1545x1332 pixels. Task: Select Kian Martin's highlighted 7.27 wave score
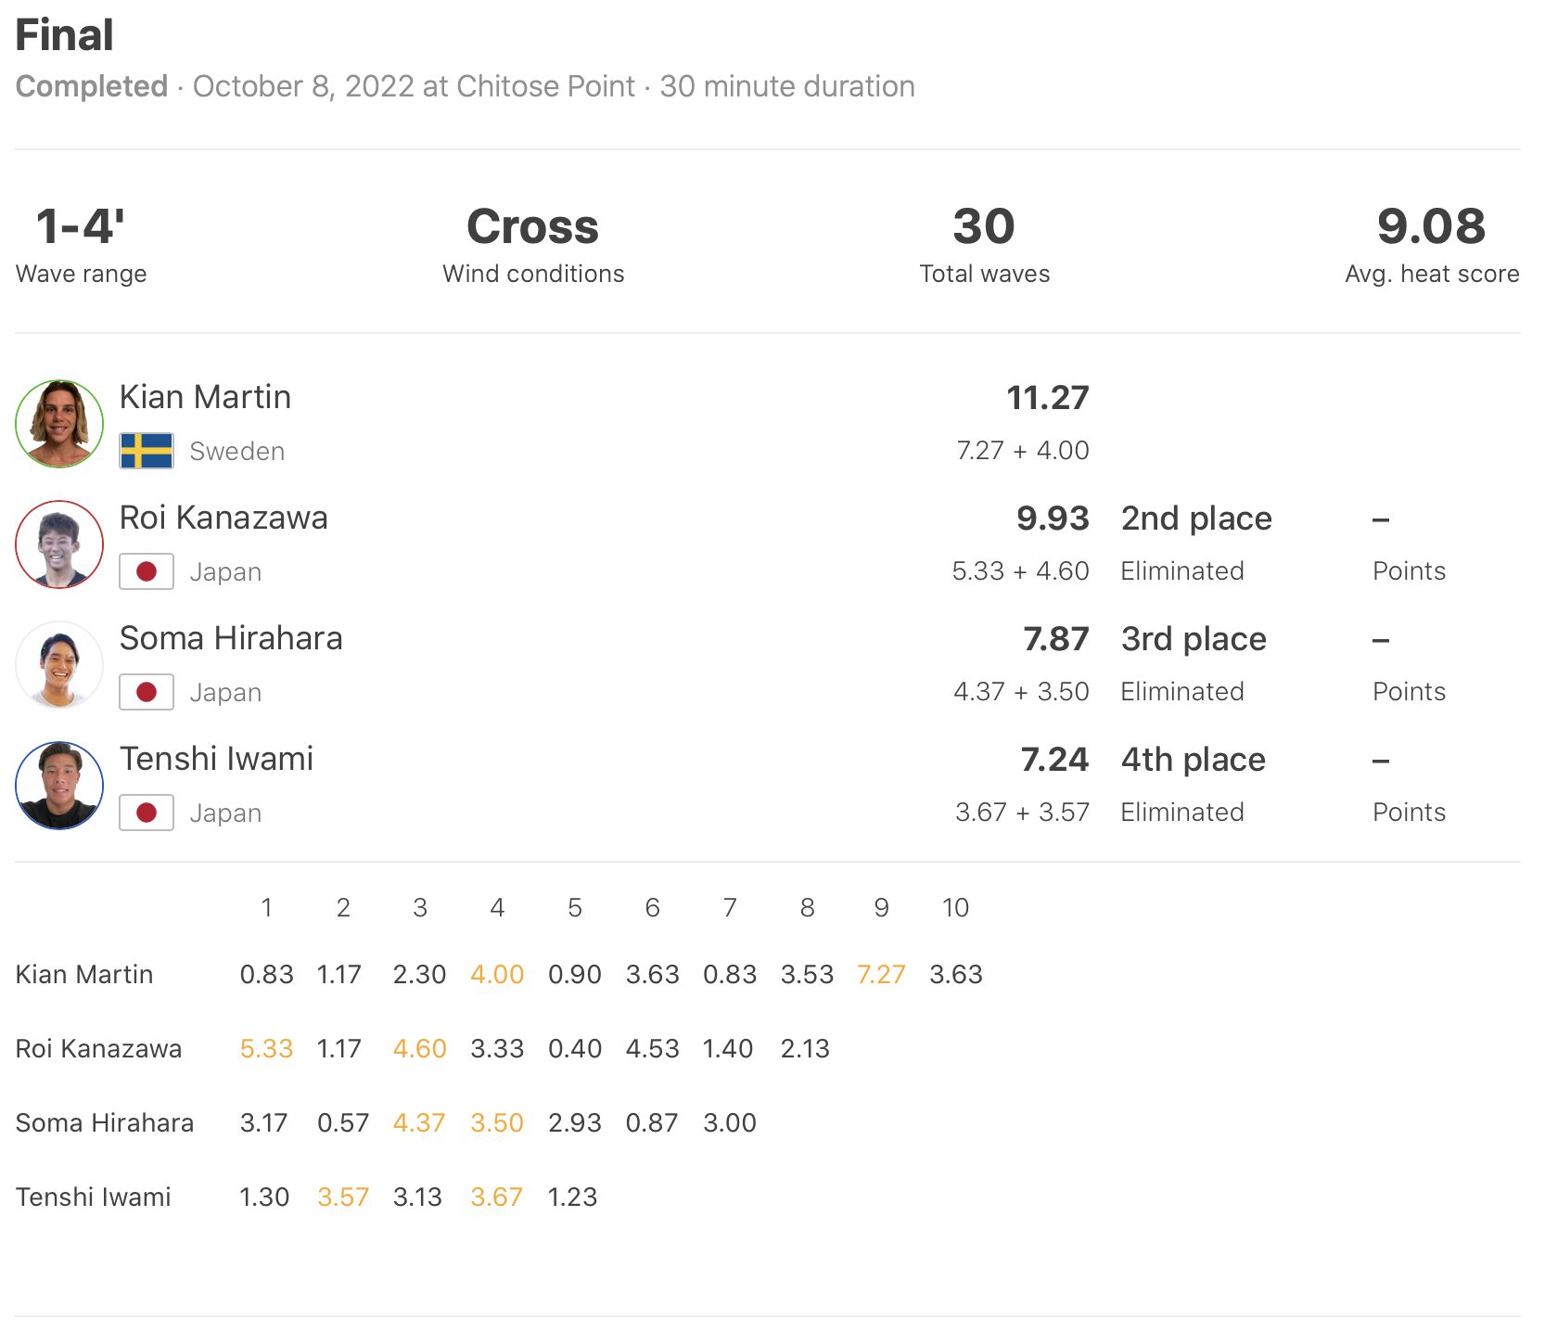[881, 974]
